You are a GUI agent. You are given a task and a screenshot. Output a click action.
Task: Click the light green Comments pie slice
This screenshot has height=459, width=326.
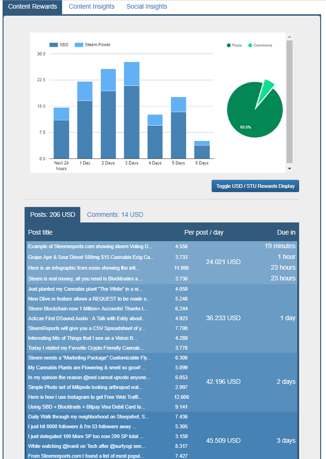pos(265,92)
